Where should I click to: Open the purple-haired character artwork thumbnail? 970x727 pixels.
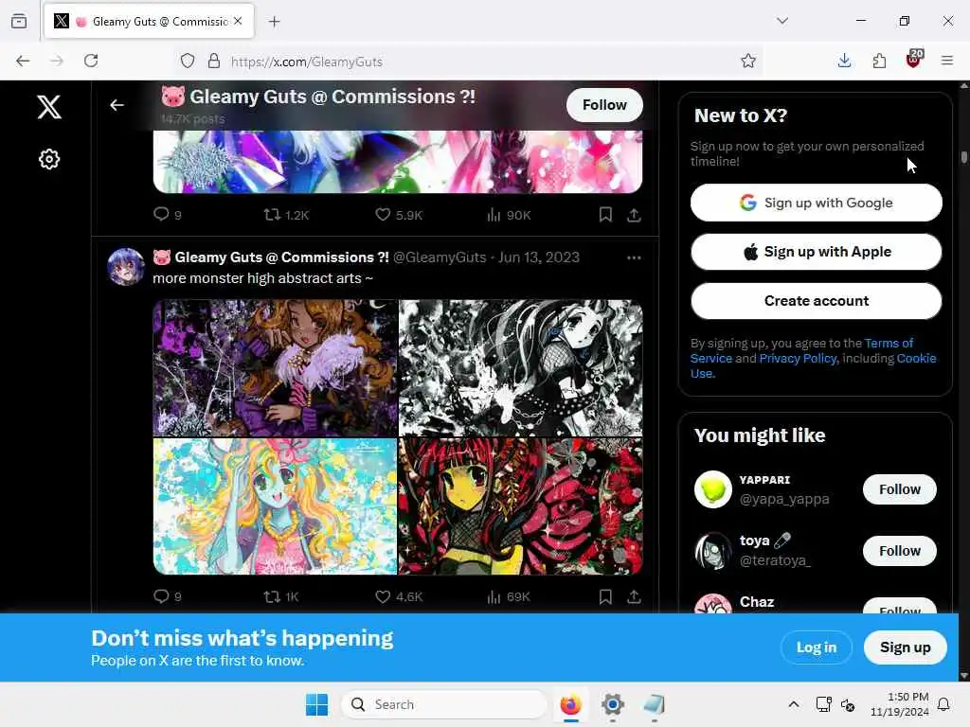[x=275, y=368]
